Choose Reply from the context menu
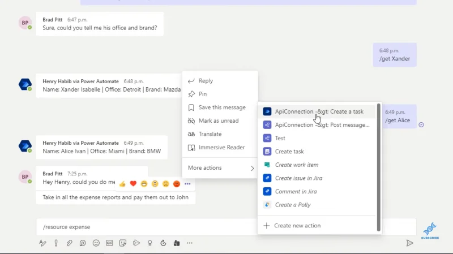This screenshot has width=453, height=254. (220, 81)
